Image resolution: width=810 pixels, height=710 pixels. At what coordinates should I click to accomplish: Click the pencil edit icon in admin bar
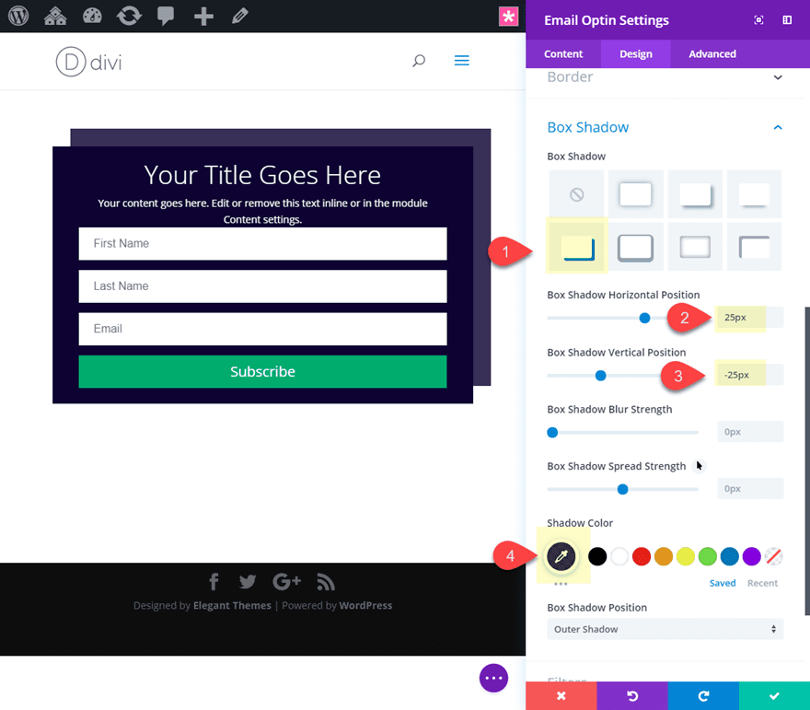pos(239,16)
